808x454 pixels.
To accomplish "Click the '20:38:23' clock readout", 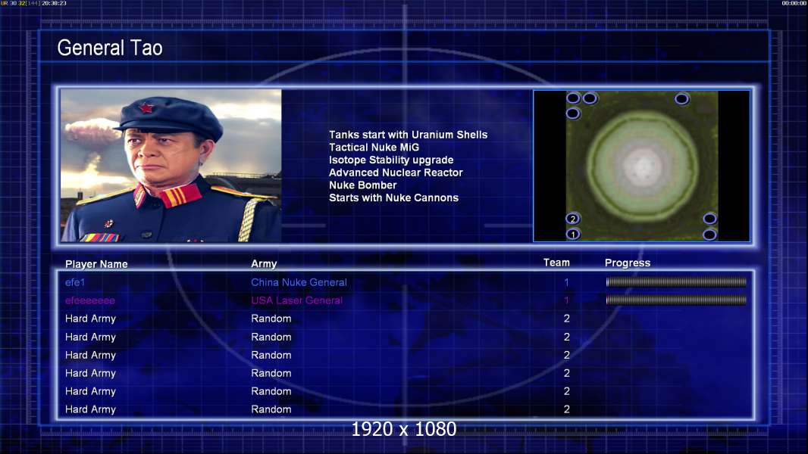I will click(x=54, y=3).
